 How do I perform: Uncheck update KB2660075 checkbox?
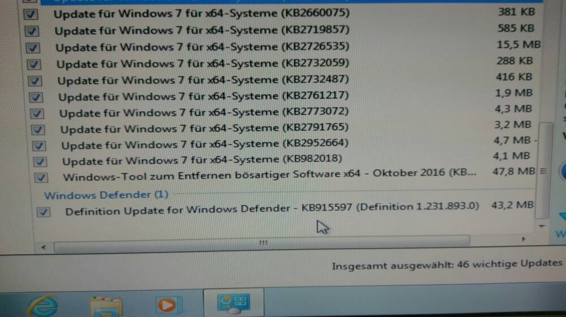click(x=31, y=15)
